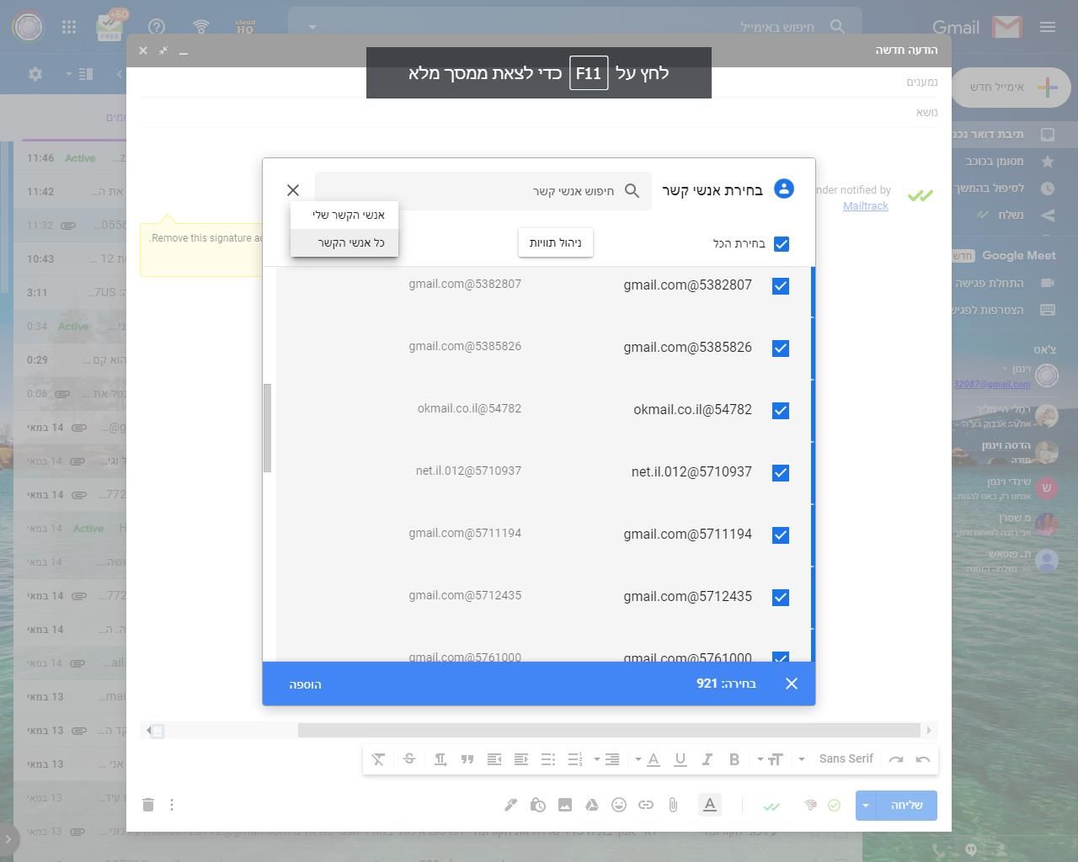Insert a photo into the message
This screenshot has width=1078, height=862.
(x=565, y=805)
